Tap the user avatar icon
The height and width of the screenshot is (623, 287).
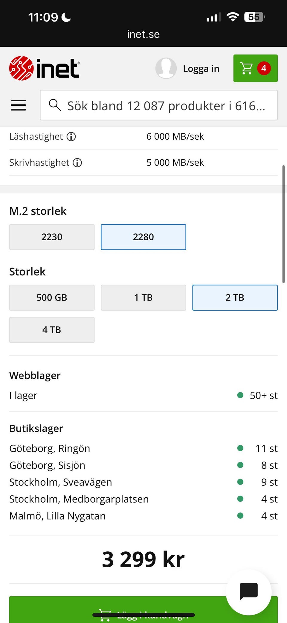click(x=166, y=68)
